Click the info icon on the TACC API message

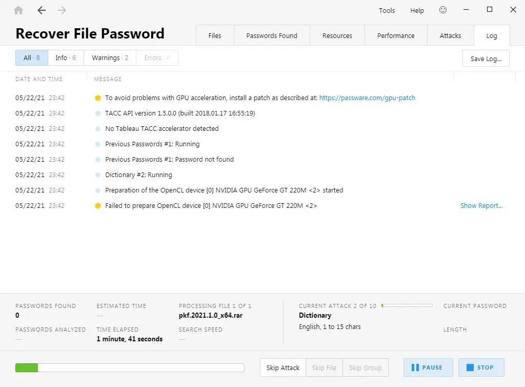[x=97, y=113]
